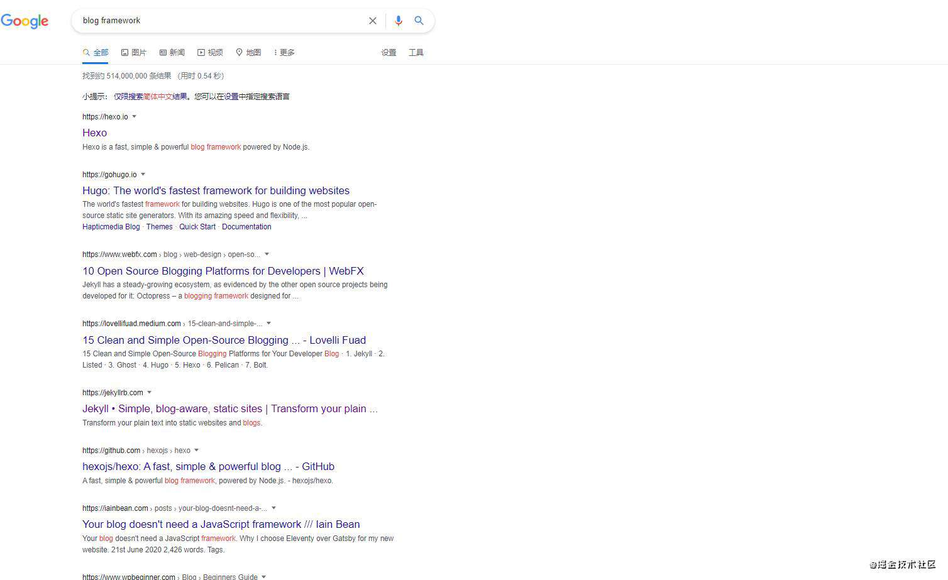This screenshot has width=948, height=580.
Task: Submit search with magnifier icon
Action: [419, 21]
